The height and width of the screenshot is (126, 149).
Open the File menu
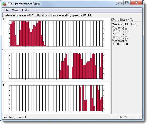coord(6,10)
